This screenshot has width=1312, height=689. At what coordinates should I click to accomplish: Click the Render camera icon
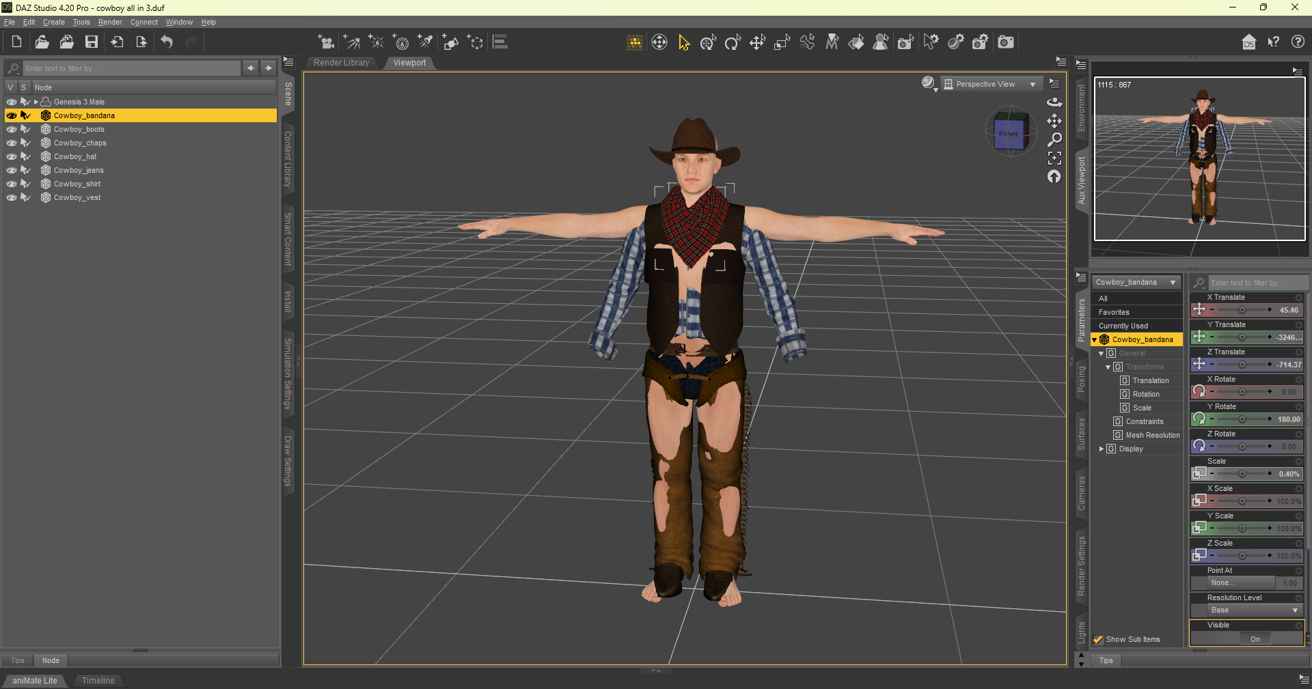click(1006, 42)
